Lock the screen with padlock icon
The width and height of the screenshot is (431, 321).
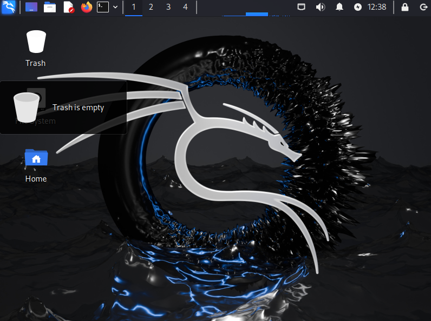(x=405, y=7)
